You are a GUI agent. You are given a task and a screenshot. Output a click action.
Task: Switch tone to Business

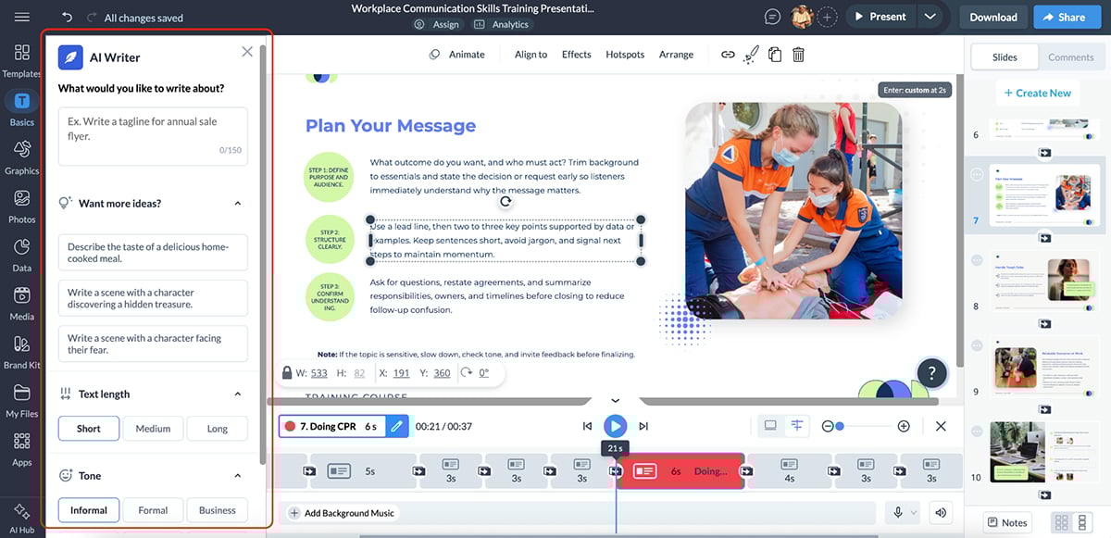(217, 509)
